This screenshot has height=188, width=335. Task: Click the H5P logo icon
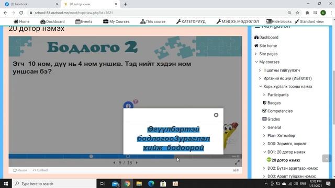(236, 170)
